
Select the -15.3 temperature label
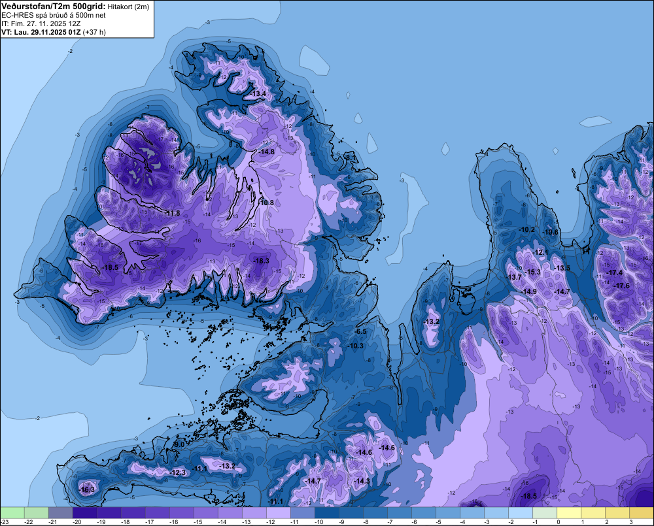coord(532,272)
